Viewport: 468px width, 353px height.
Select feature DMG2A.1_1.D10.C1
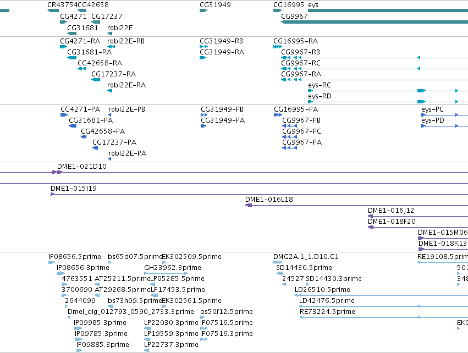pyautogui.click(x=306, y=257)
